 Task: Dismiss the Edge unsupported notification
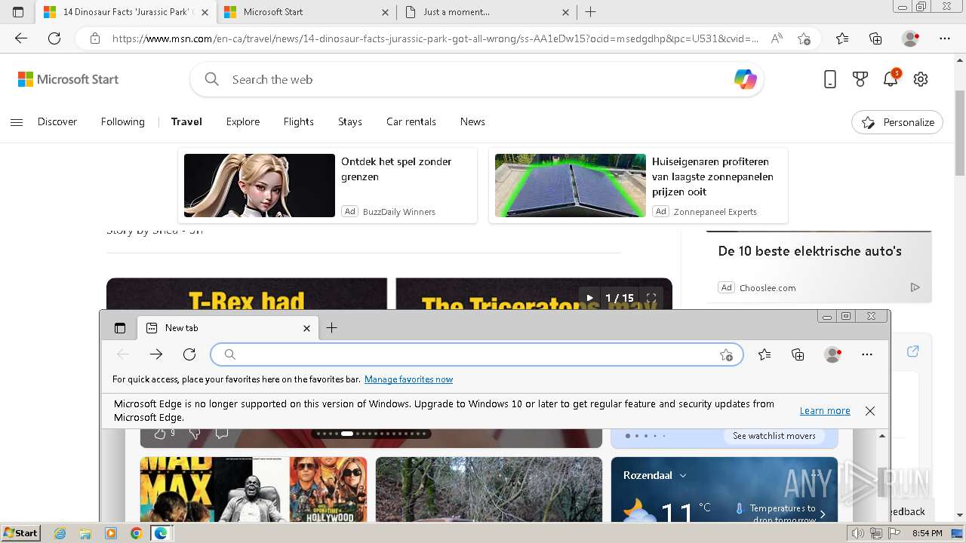click(x=870, y=411)
